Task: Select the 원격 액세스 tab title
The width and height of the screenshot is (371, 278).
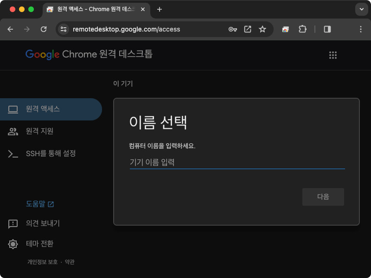Action: click(96, 9)
